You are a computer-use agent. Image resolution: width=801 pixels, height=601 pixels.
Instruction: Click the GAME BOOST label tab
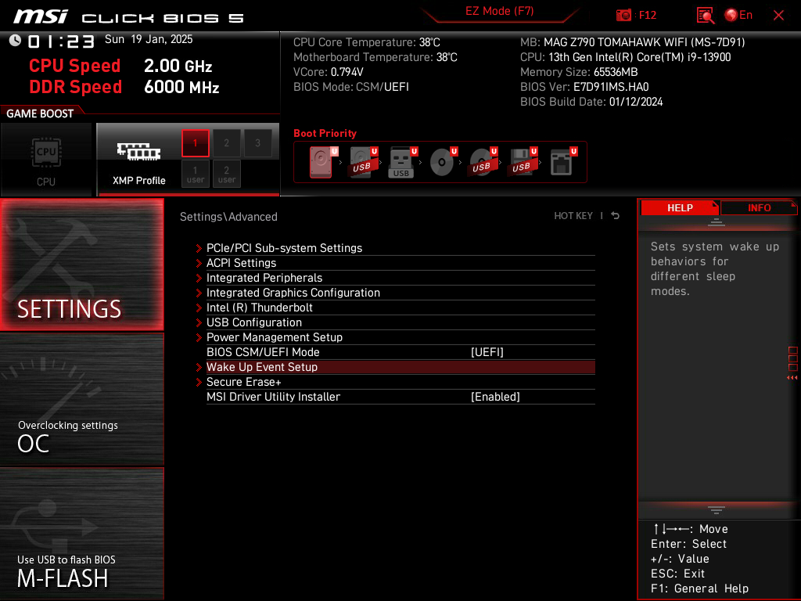(40, 113)
